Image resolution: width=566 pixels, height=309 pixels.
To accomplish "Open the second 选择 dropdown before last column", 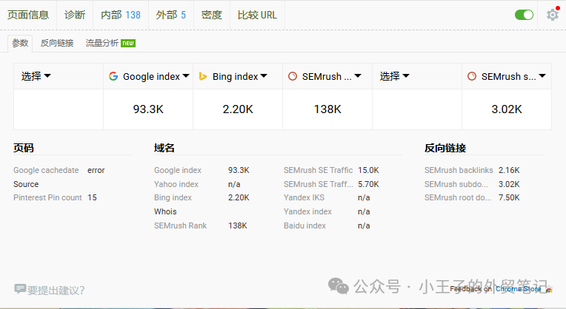I will click(395, 76).
